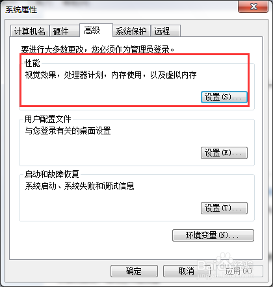Open performance 设置(S) button
Image resolution: width=273 pixels, height=287 pixels.
point(224,97)
